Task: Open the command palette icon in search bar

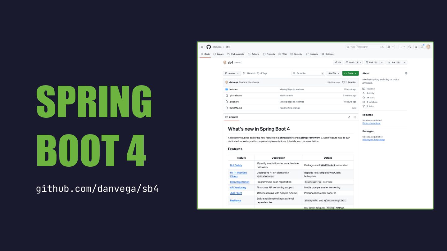Action: (x=382, y=47)
